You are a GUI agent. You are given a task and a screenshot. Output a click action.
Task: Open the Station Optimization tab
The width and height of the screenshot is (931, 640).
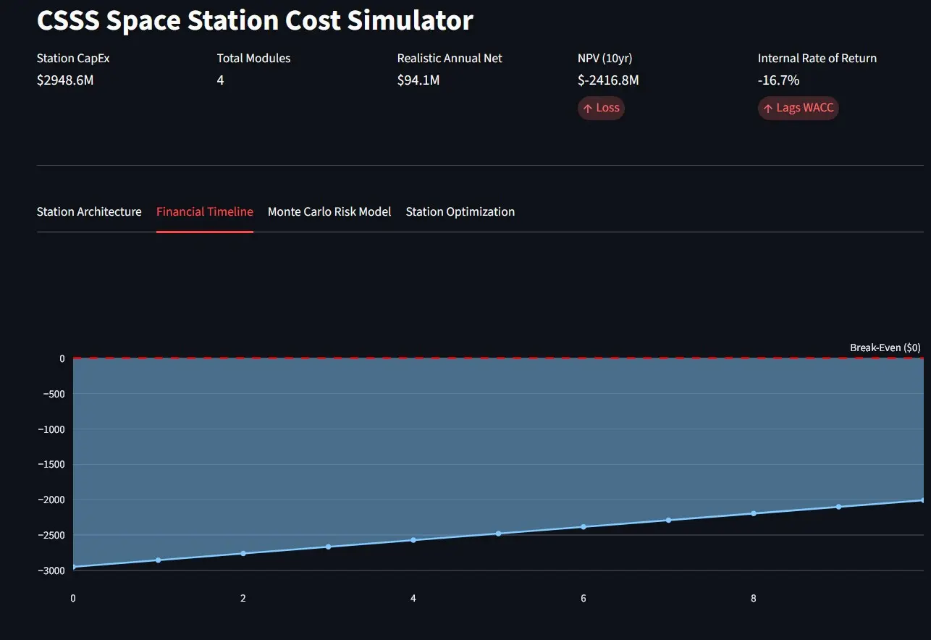(460, 211)
